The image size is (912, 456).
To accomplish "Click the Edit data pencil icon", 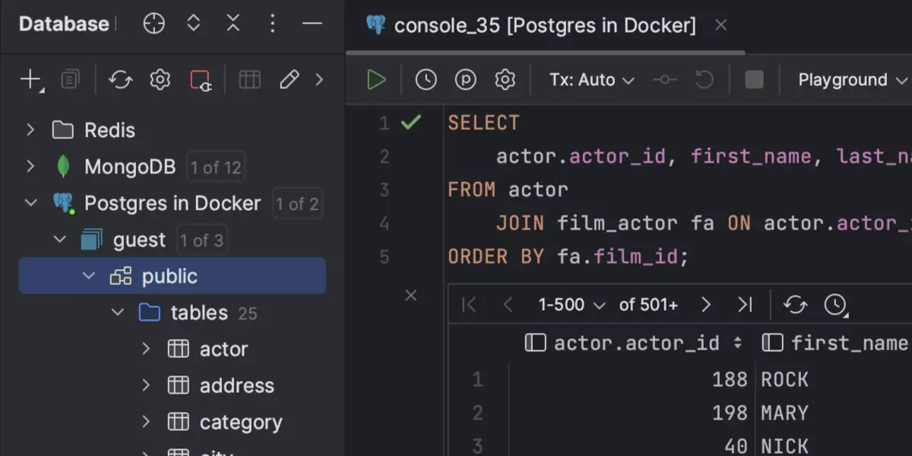I will (x=289, y=80).
